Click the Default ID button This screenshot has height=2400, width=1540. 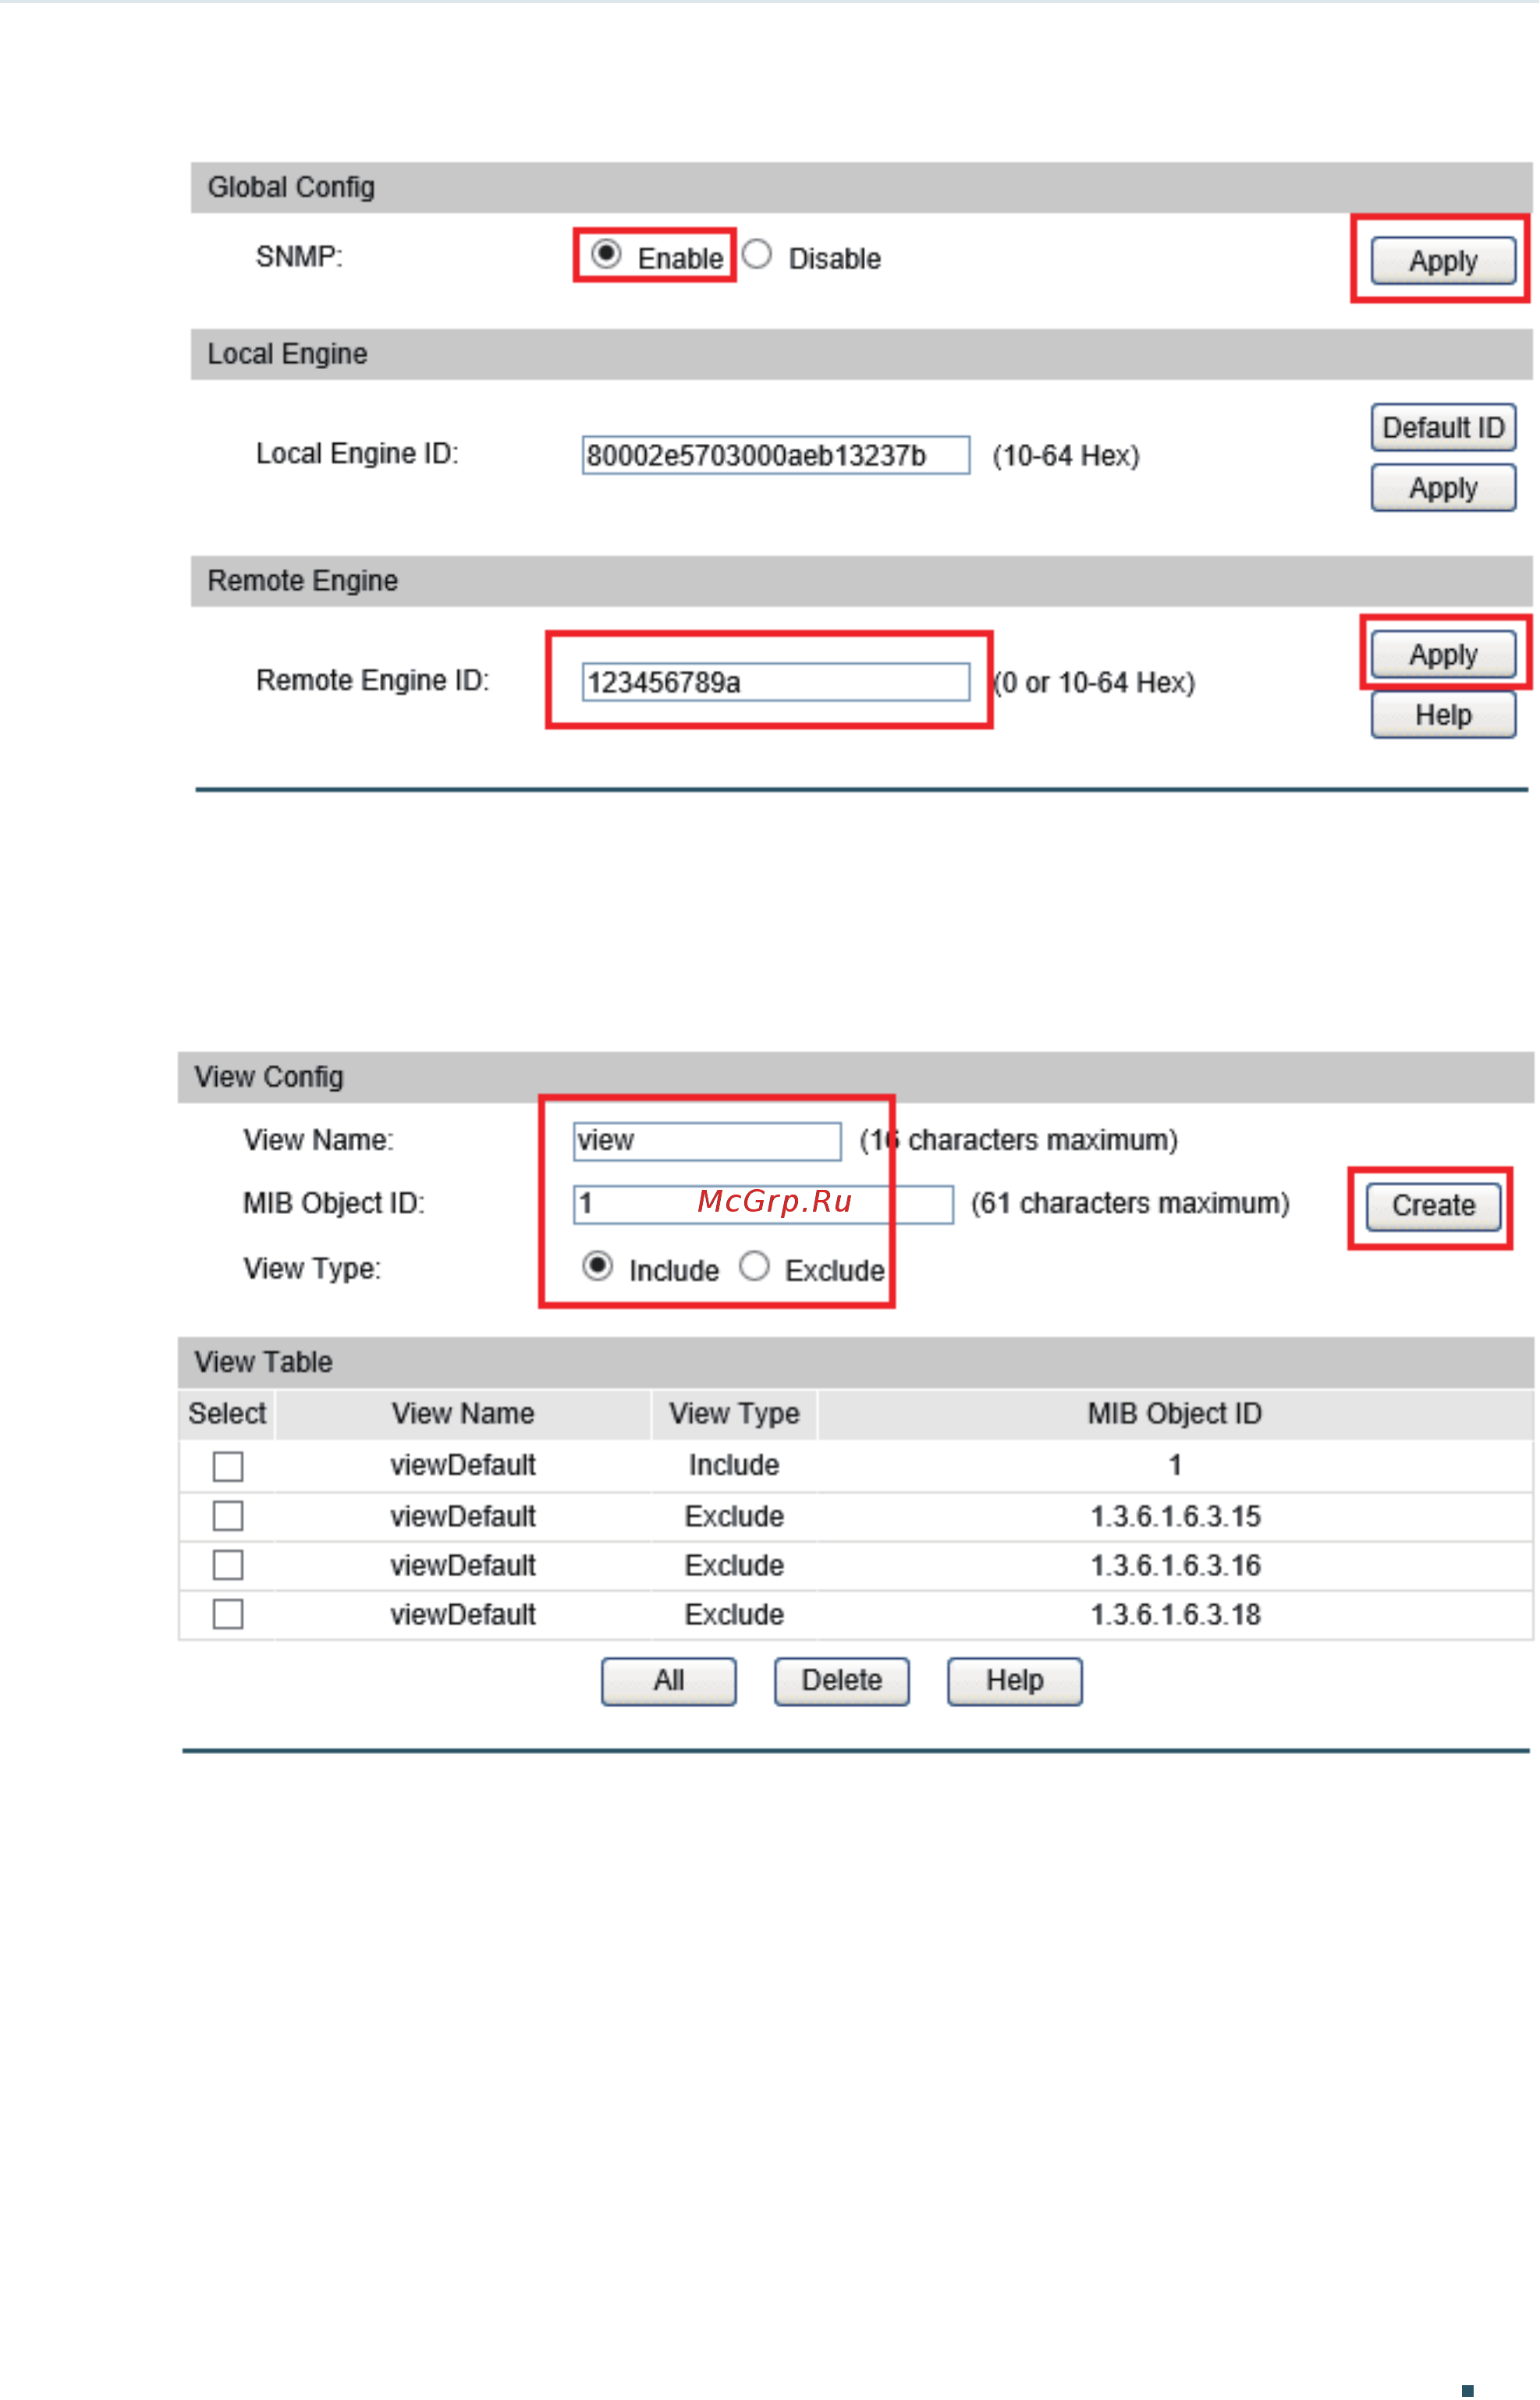[x=1443, y=427]
